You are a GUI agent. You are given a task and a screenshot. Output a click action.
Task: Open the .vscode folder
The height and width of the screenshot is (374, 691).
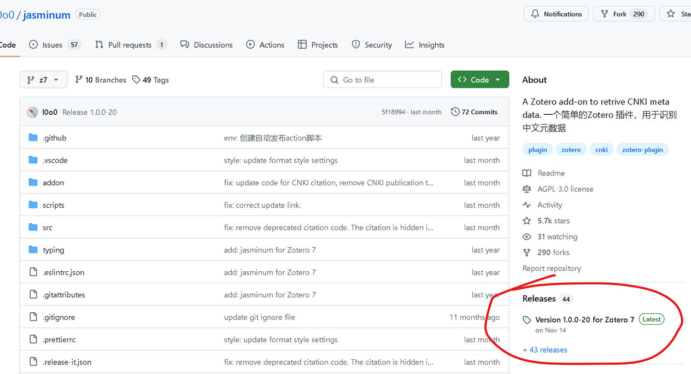click(x=55, y=160)
